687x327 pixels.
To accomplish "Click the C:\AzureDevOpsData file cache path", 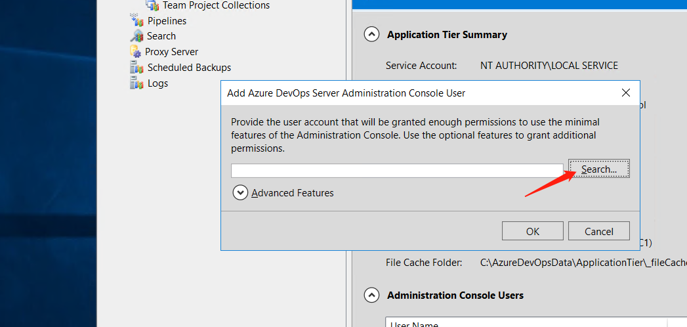I will click(583, 263).
